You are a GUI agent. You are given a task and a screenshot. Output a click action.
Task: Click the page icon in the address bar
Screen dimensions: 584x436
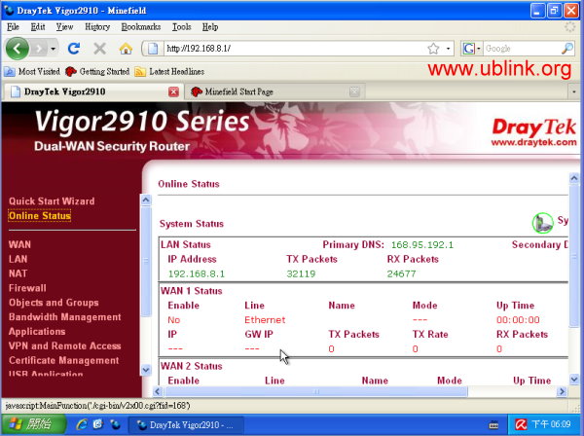[153, 49]
